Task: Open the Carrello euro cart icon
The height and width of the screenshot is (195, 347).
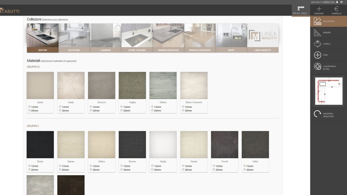Action: coord(336,9)
